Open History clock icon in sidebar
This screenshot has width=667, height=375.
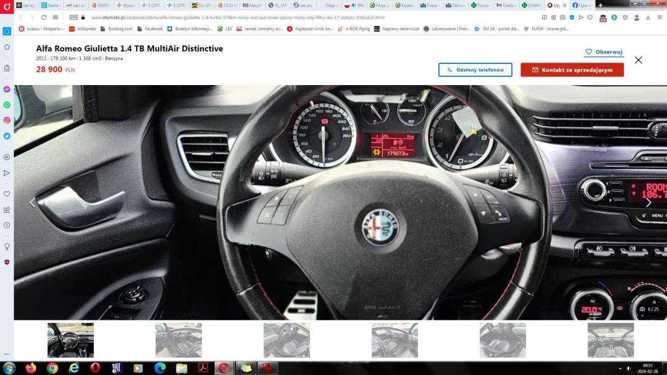(x=7, y=225)
